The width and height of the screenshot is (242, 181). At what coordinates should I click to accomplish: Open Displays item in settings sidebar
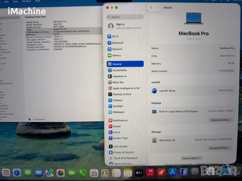(x=115, y=100)
